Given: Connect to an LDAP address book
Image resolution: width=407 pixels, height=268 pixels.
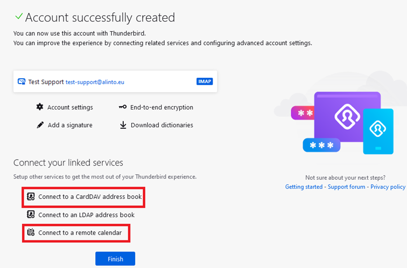Looking at the screenshot, I should pyautogui.click(x=86, y=215).
